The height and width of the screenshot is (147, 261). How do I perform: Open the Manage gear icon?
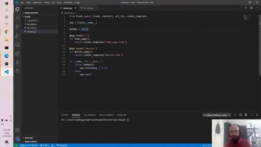click(17, 139)
